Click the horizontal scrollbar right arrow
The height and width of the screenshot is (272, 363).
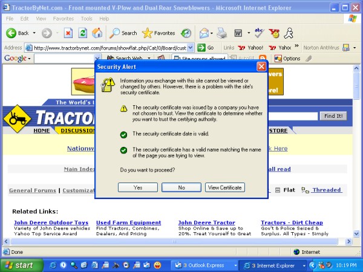tap(348, 241)
